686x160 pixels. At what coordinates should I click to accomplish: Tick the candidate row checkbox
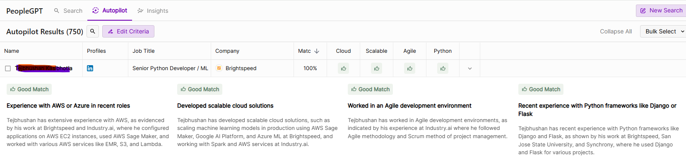[x=8, y=68]
